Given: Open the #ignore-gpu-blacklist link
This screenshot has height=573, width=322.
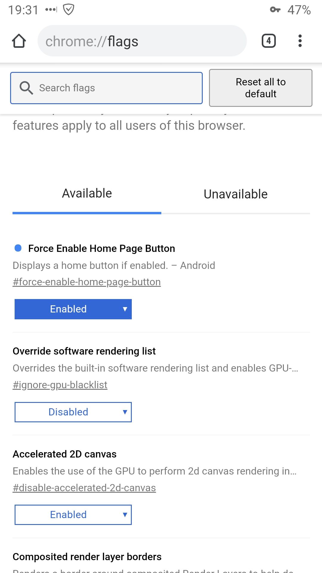Looking at the screenshot, I should (x=60, y=385).
